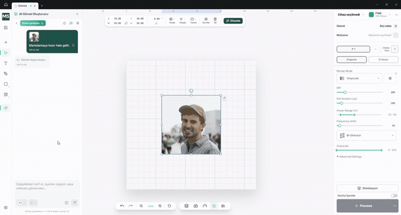Go back with the AI panel back arrow
The height and width of the screenshot is (215, 401).
coord(17,23)
